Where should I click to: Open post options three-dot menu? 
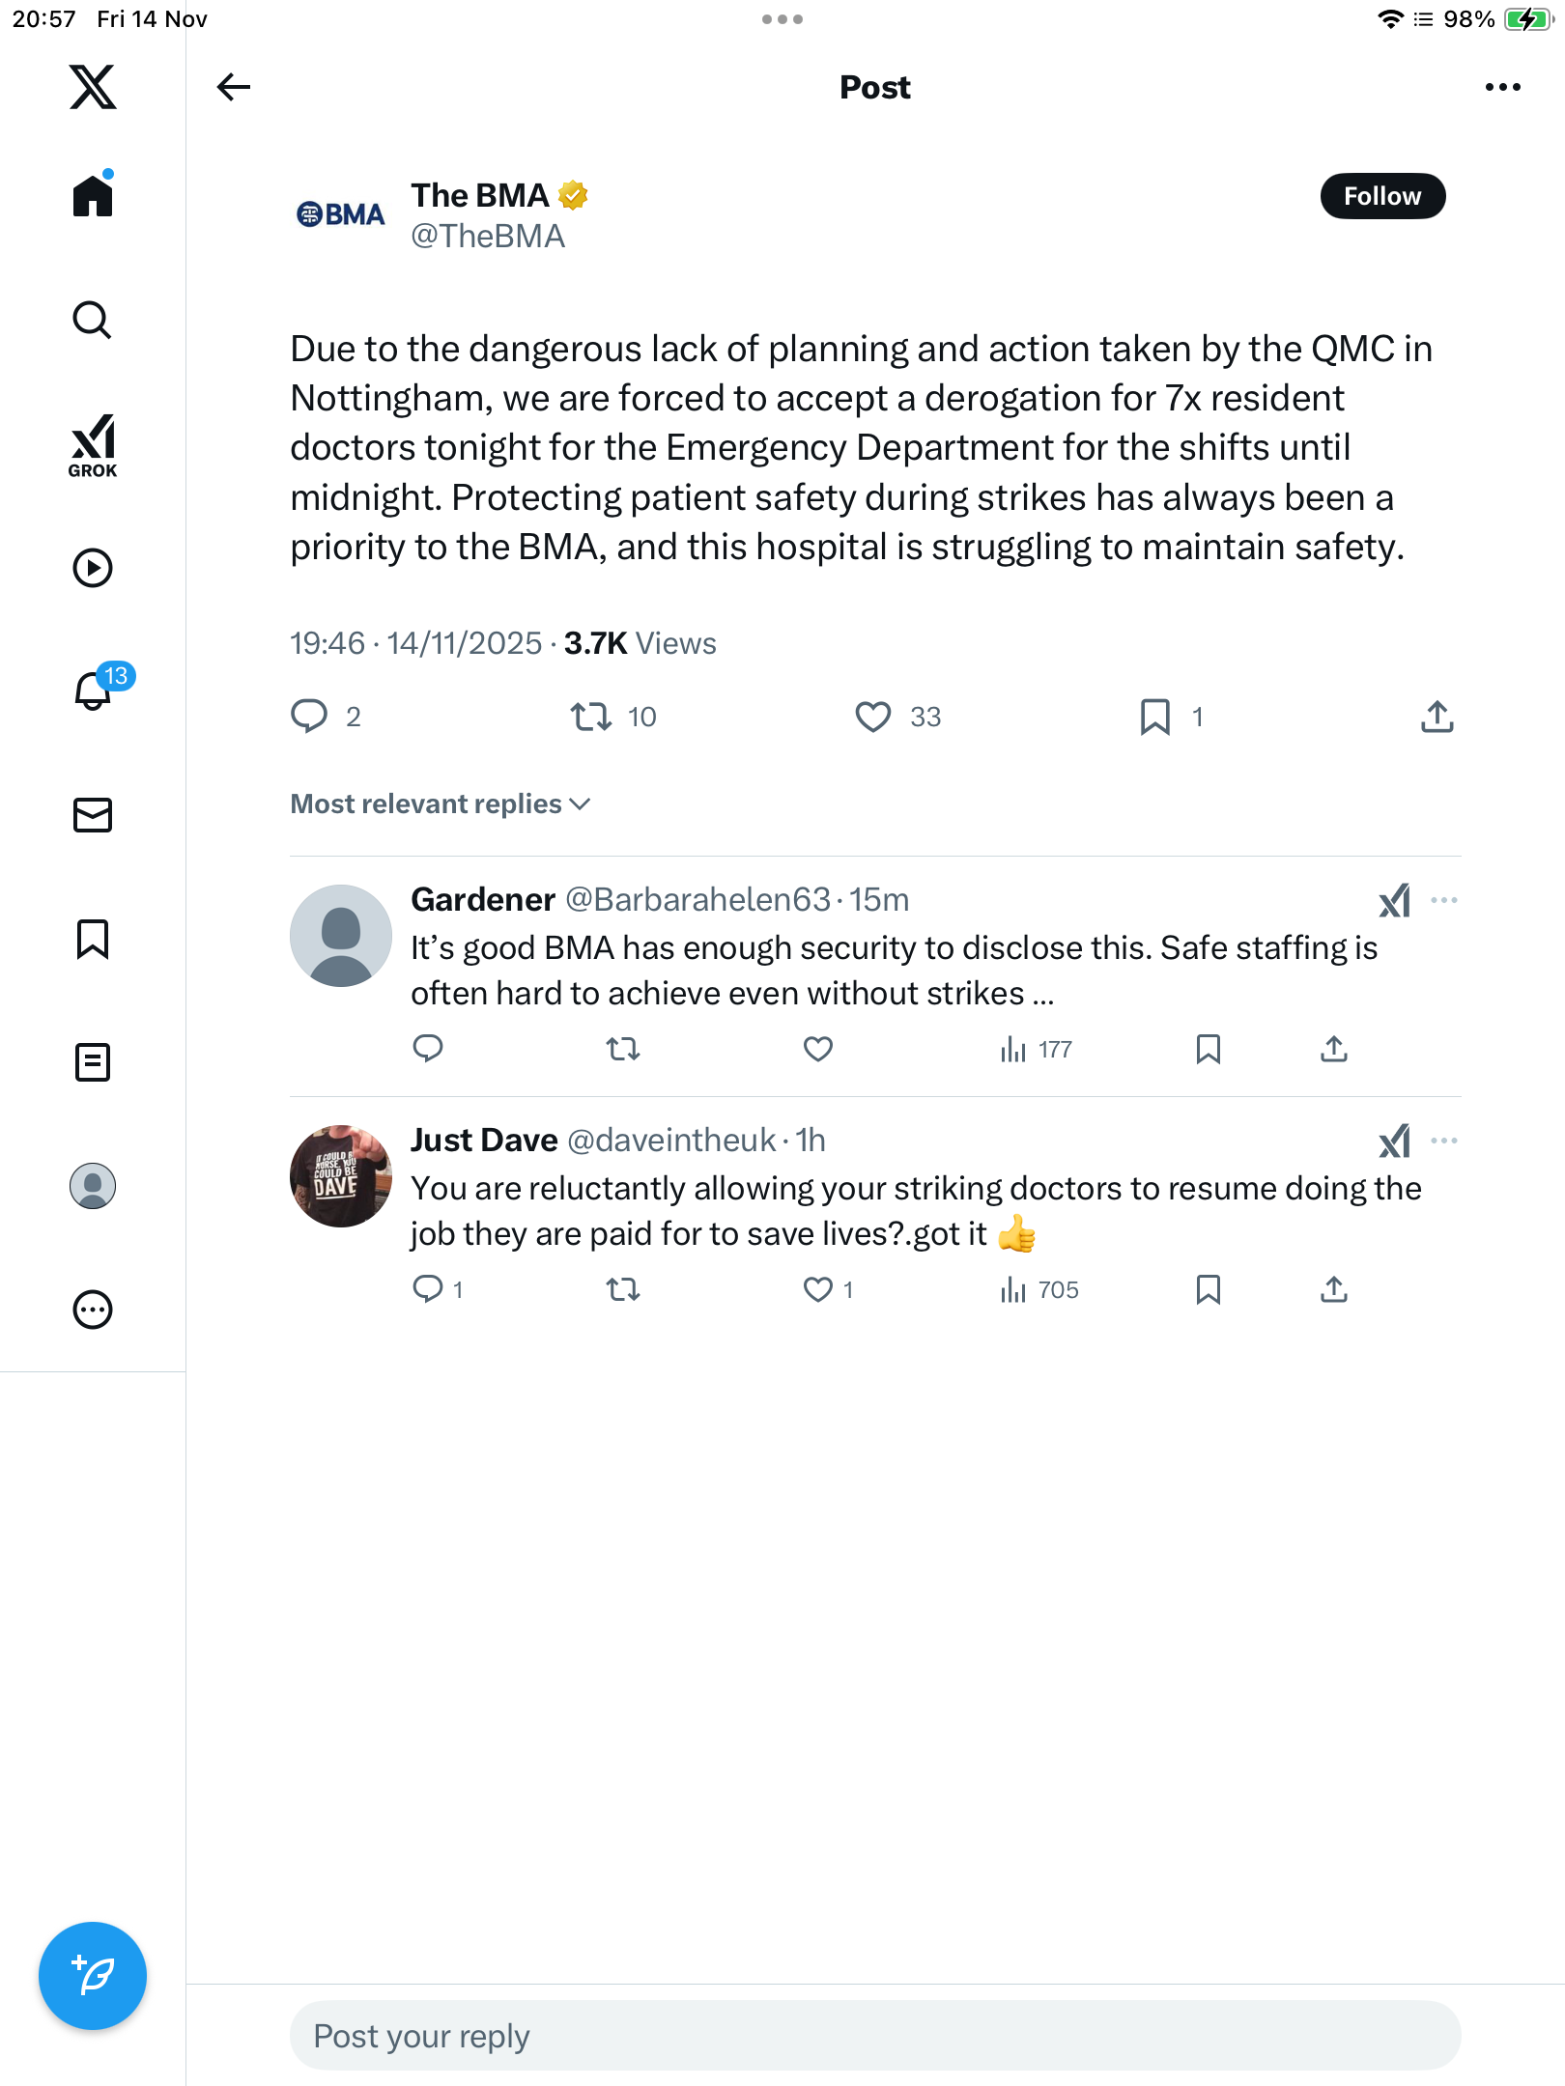coord(1502,87)
